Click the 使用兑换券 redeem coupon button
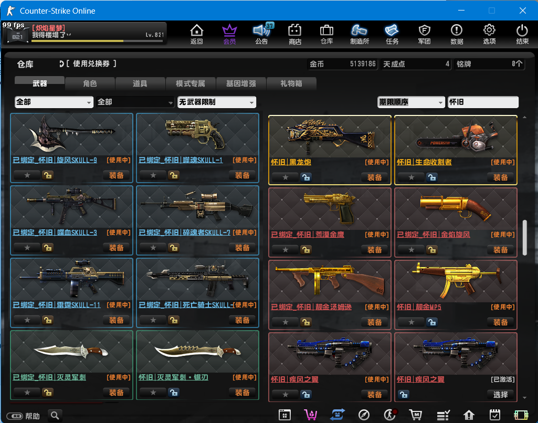The width and height of the screenshot is (538, 423). coord(88,64)
